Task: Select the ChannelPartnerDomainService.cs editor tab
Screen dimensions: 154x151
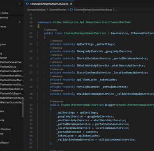Action: pyautogui.click(x=49, y=4)
